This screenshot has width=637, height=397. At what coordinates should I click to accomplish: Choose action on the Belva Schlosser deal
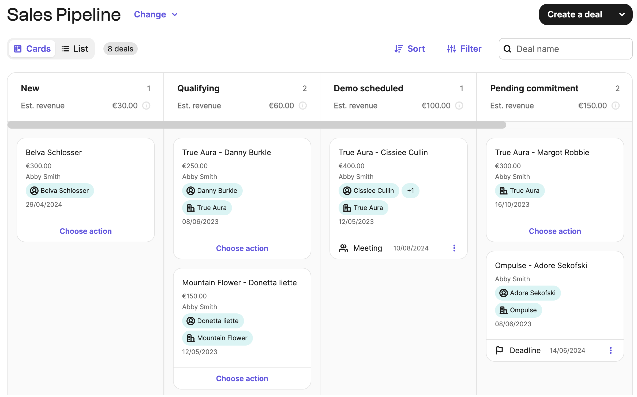coord(86,231)
